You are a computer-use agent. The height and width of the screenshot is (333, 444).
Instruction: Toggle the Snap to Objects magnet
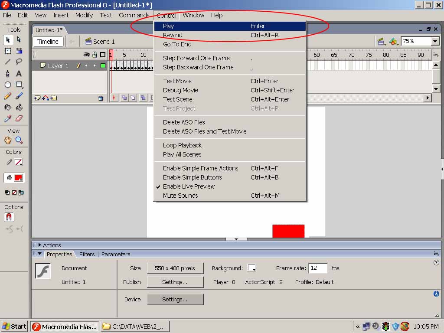coord(9,217)
